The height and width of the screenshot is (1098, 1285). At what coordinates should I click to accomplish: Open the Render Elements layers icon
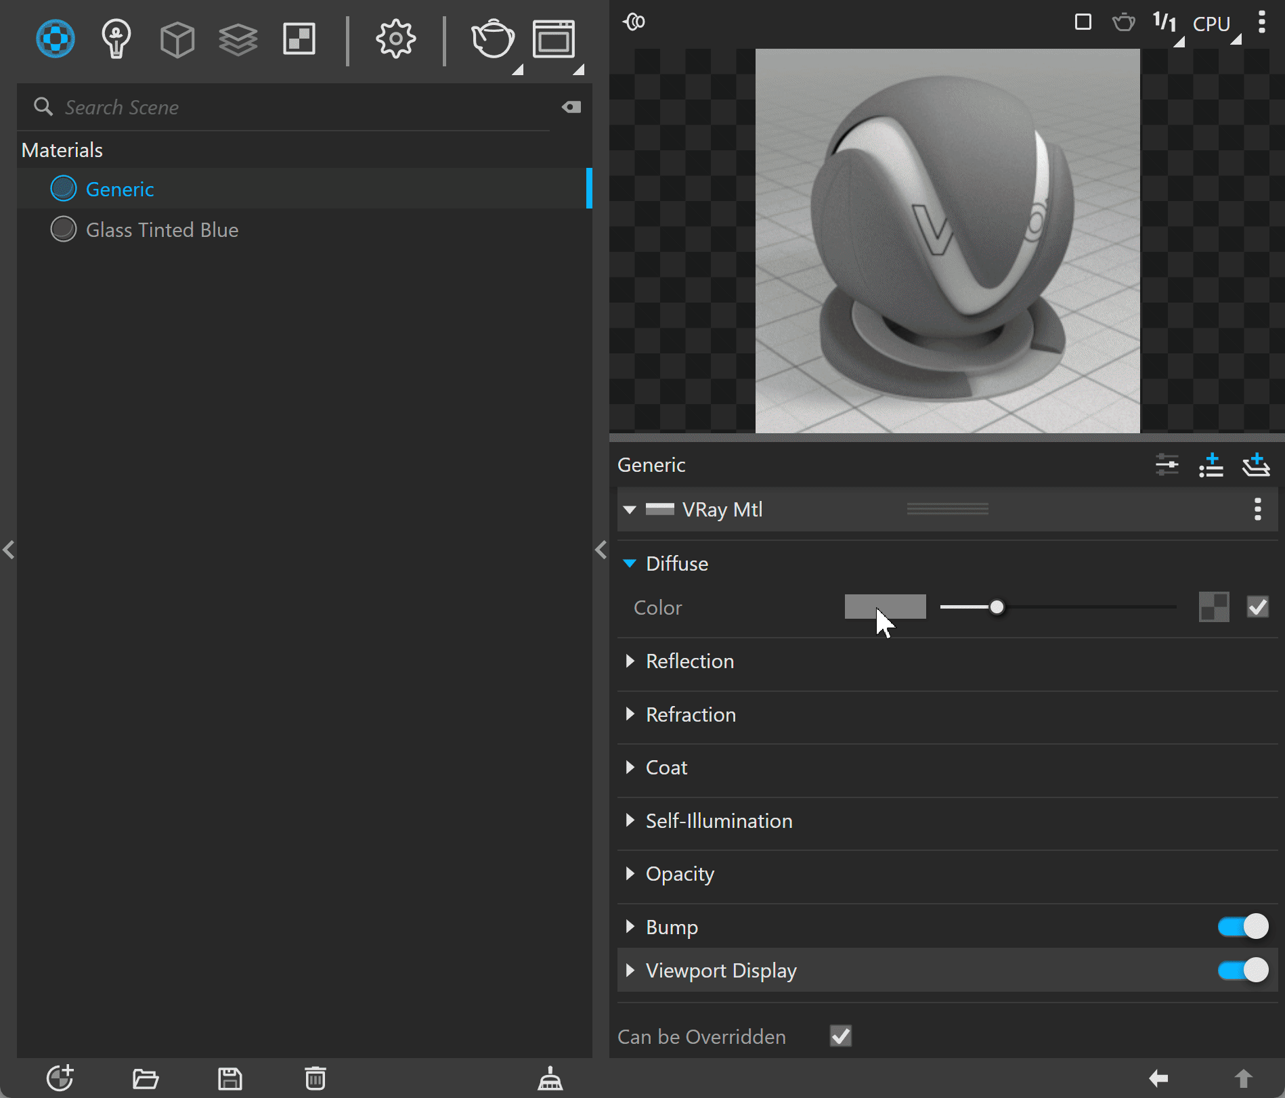click(x=238, y=39)
